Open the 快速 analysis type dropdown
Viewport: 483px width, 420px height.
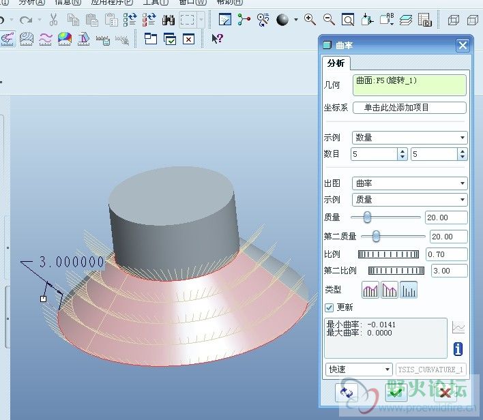pos(359,369)
